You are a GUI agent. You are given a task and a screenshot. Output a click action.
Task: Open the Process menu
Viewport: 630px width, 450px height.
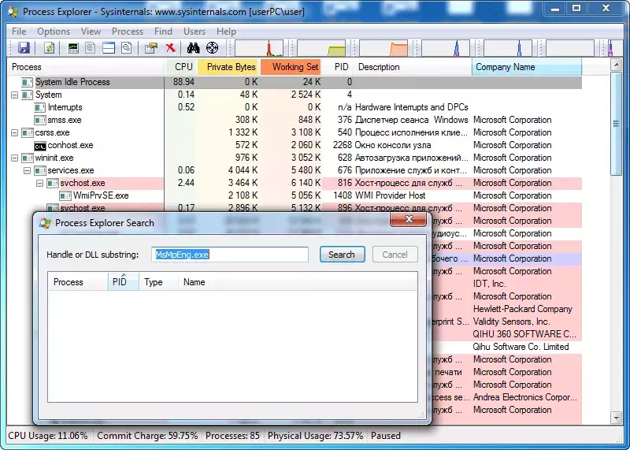(x=128, y=32)
